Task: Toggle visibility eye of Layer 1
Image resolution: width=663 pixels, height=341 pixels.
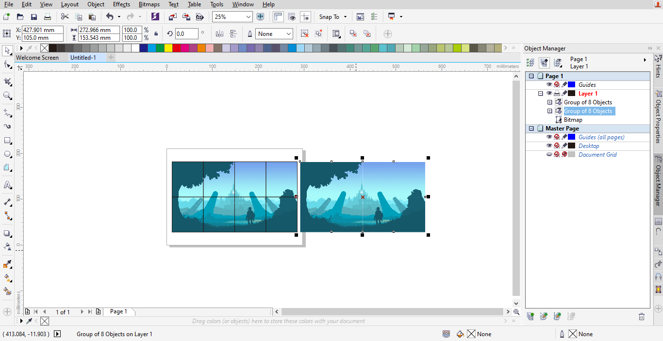Action: (x=549, y=93)
